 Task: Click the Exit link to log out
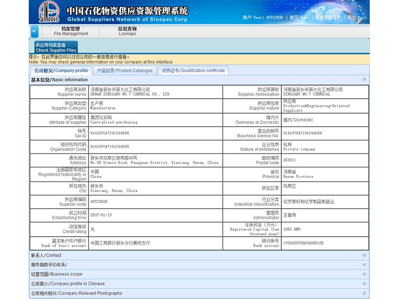tap(357, 17)
